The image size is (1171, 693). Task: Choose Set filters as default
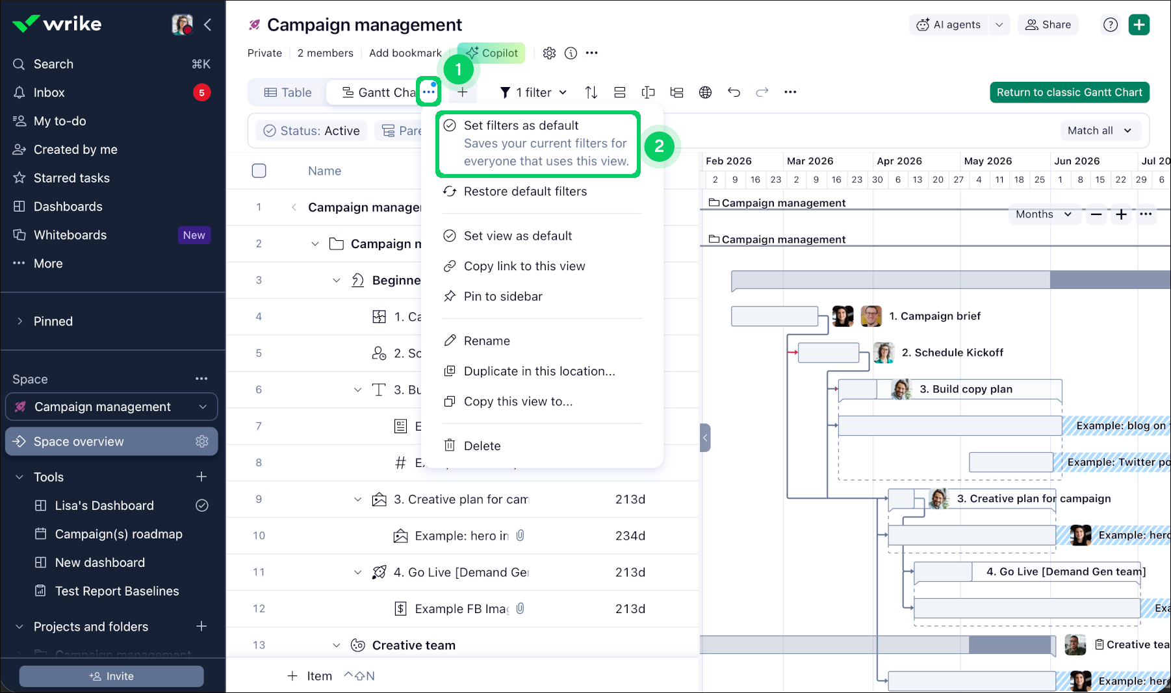538,144
